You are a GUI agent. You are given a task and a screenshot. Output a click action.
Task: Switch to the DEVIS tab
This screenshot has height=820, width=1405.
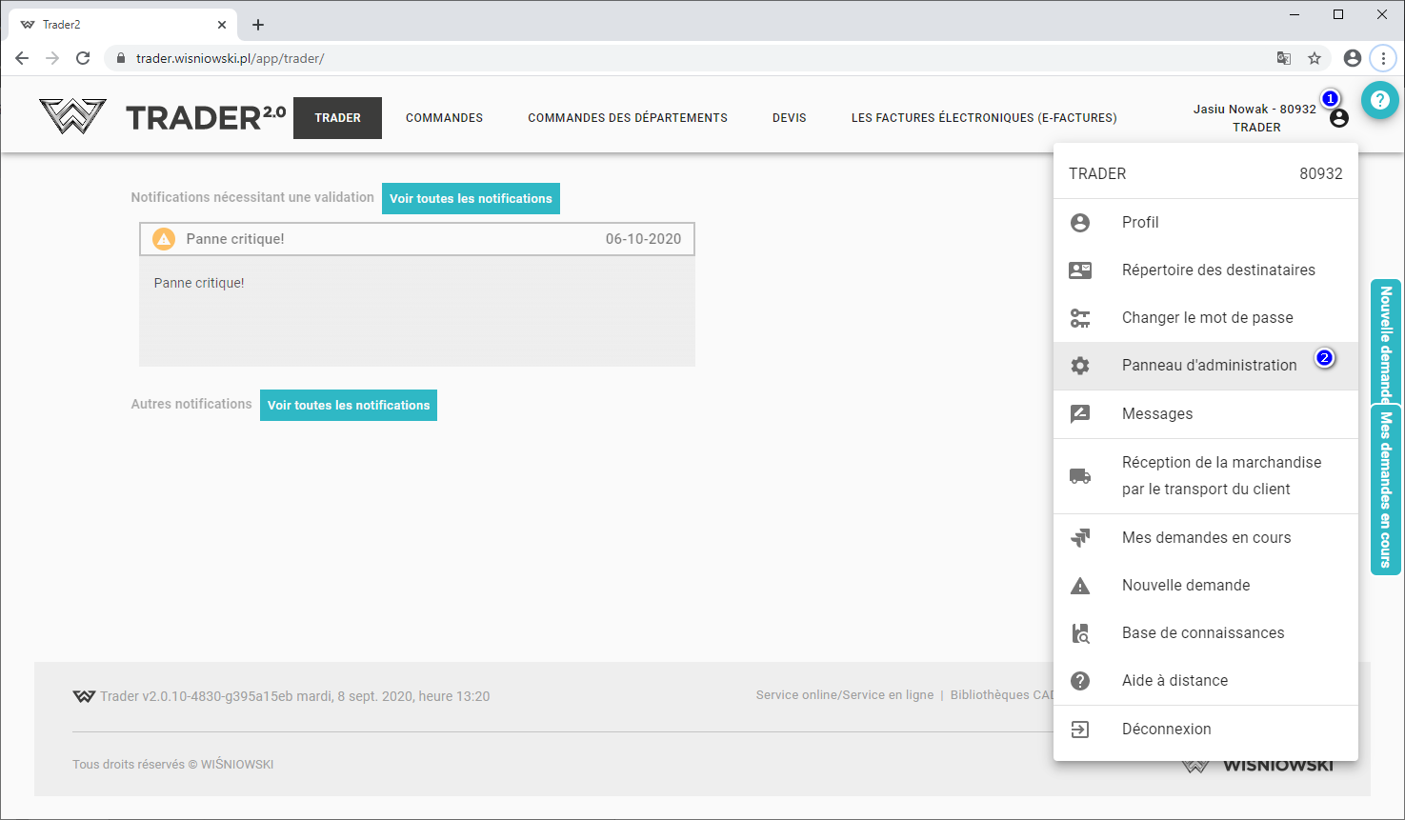point(789,118)
